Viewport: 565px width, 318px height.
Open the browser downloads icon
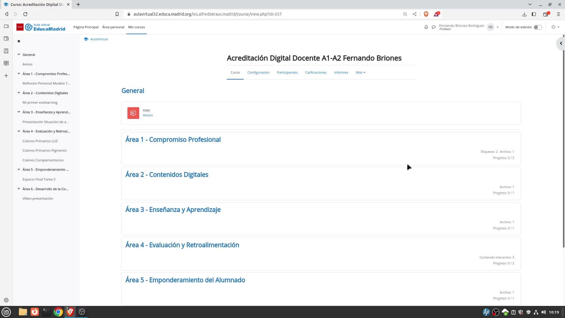(524, 14)
